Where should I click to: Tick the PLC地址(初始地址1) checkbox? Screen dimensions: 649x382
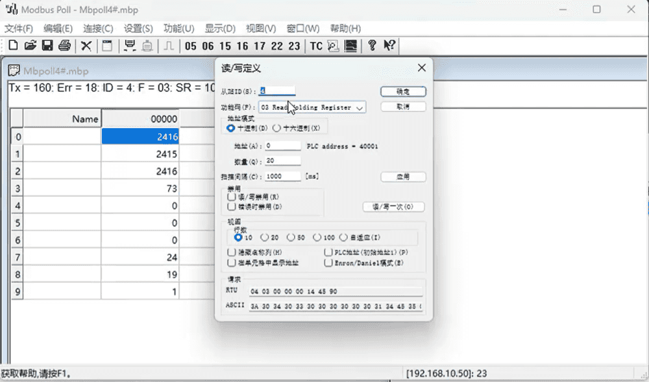tap(328, 252)
